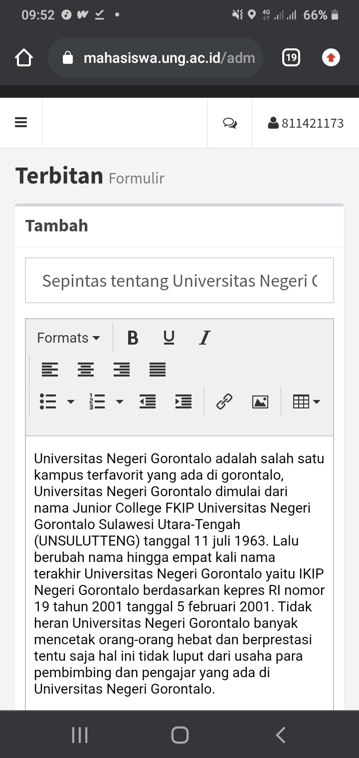This screenshot has width=359, height=758.
Task: Tap the 'Tambah' panel heading
Action: (57, 225)
